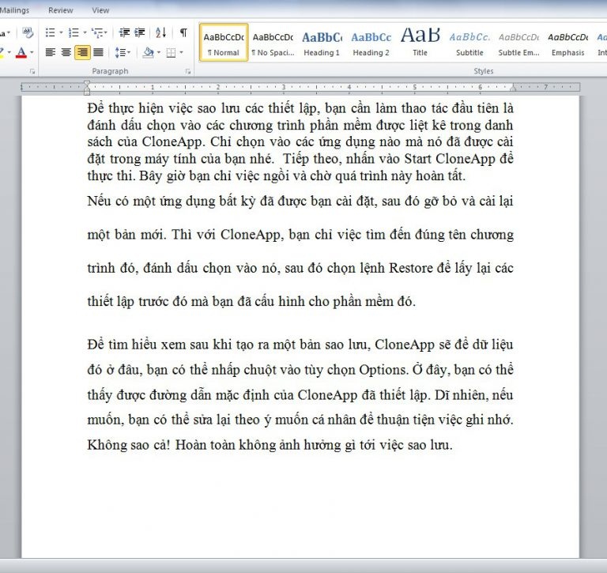Align text to the left
This screenshot has height=573, width=607.
pyautogui.click(x=50, y=53)
